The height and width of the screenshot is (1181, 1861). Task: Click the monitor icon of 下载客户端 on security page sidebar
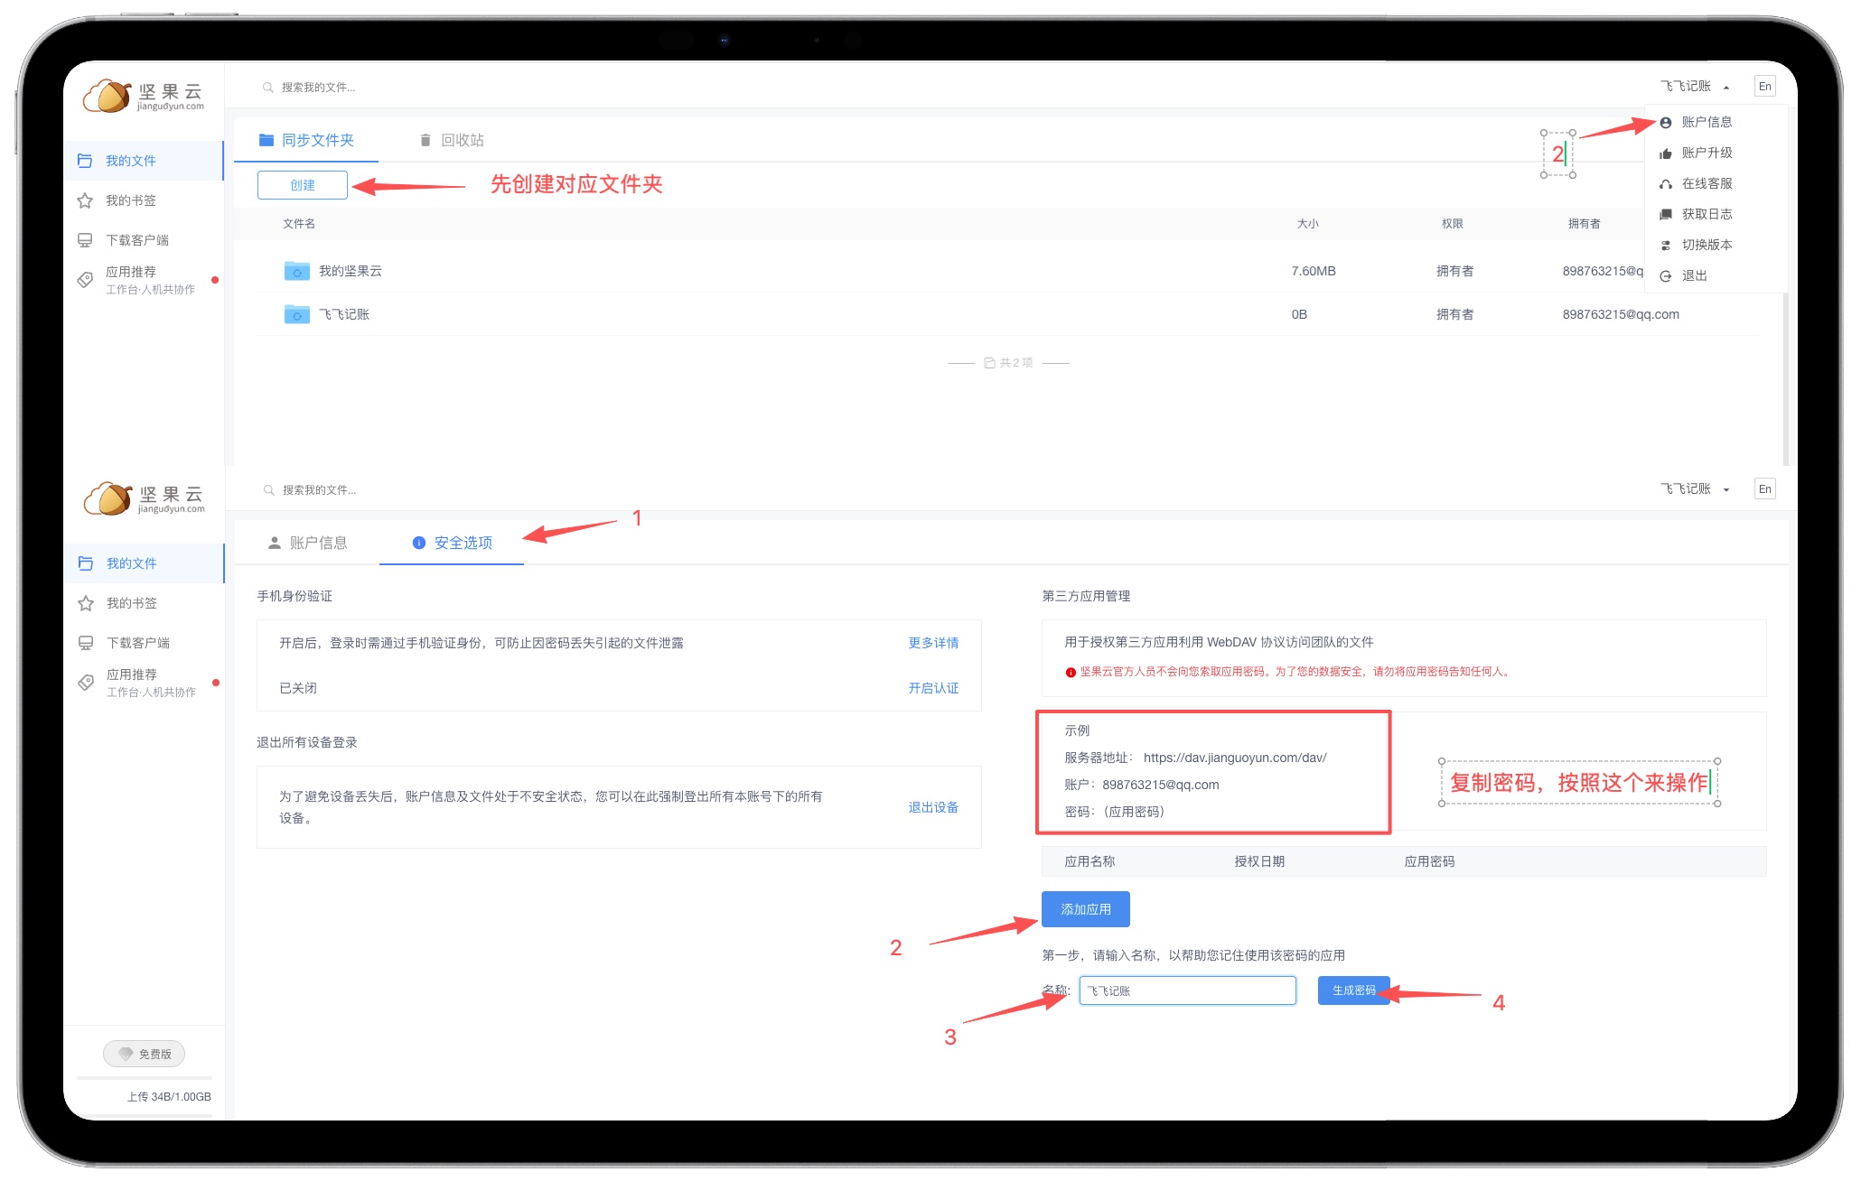[86, 643]
